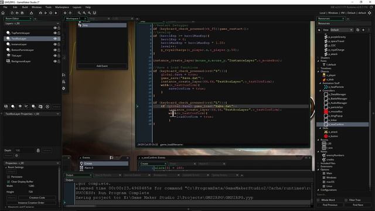Reset workspace zoom in toolbar
This screenshot has width=375, height=211.
coord(84,13)
